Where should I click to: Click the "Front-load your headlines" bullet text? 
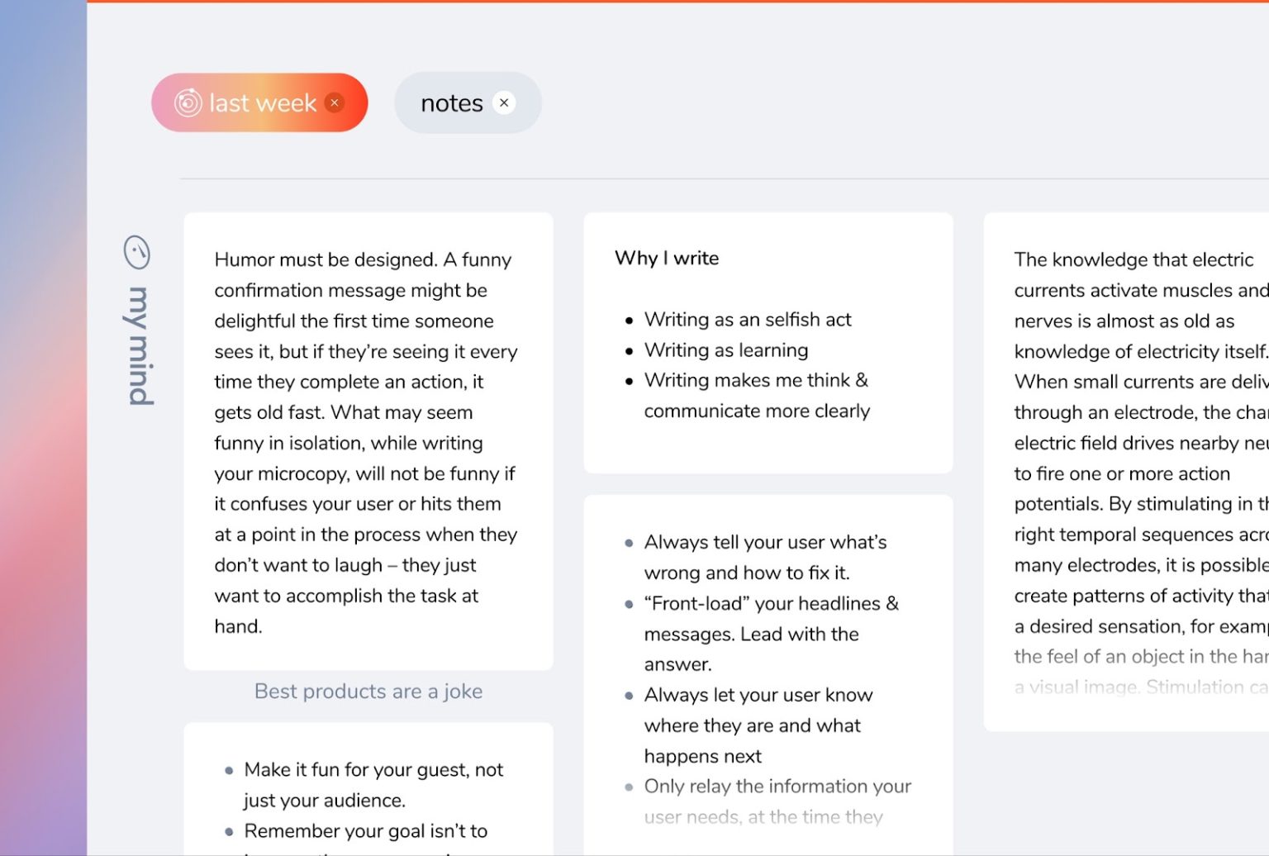(x=770, y=603)
